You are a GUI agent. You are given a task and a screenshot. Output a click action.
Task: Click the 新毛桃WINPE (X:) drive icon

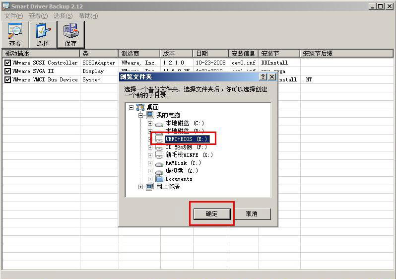(x=159, y=155)
